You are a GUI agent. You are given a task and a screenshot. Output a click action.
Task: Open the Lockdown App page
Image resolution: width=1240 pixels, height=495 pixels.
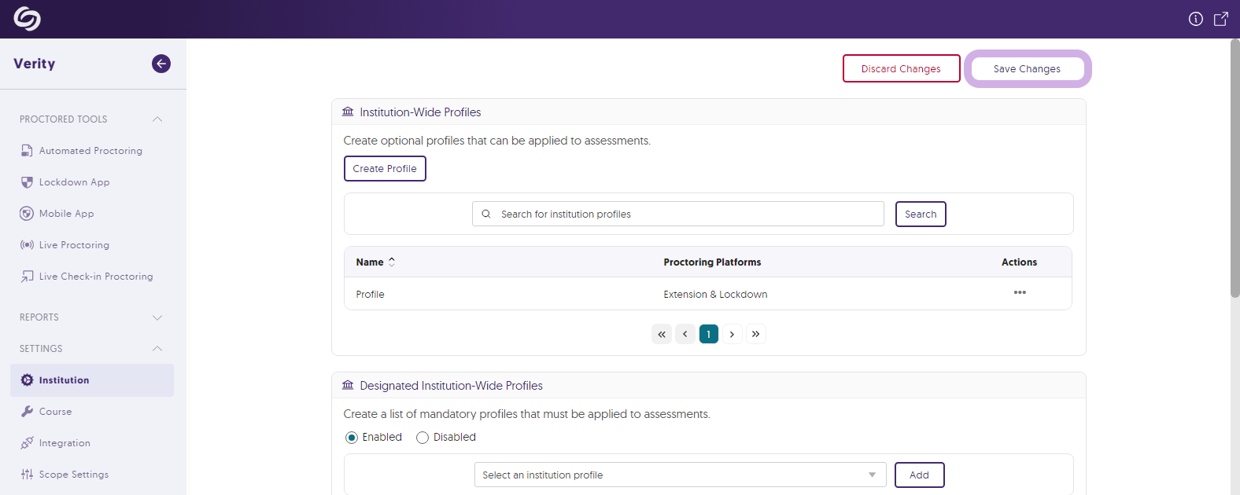point(74,182)
